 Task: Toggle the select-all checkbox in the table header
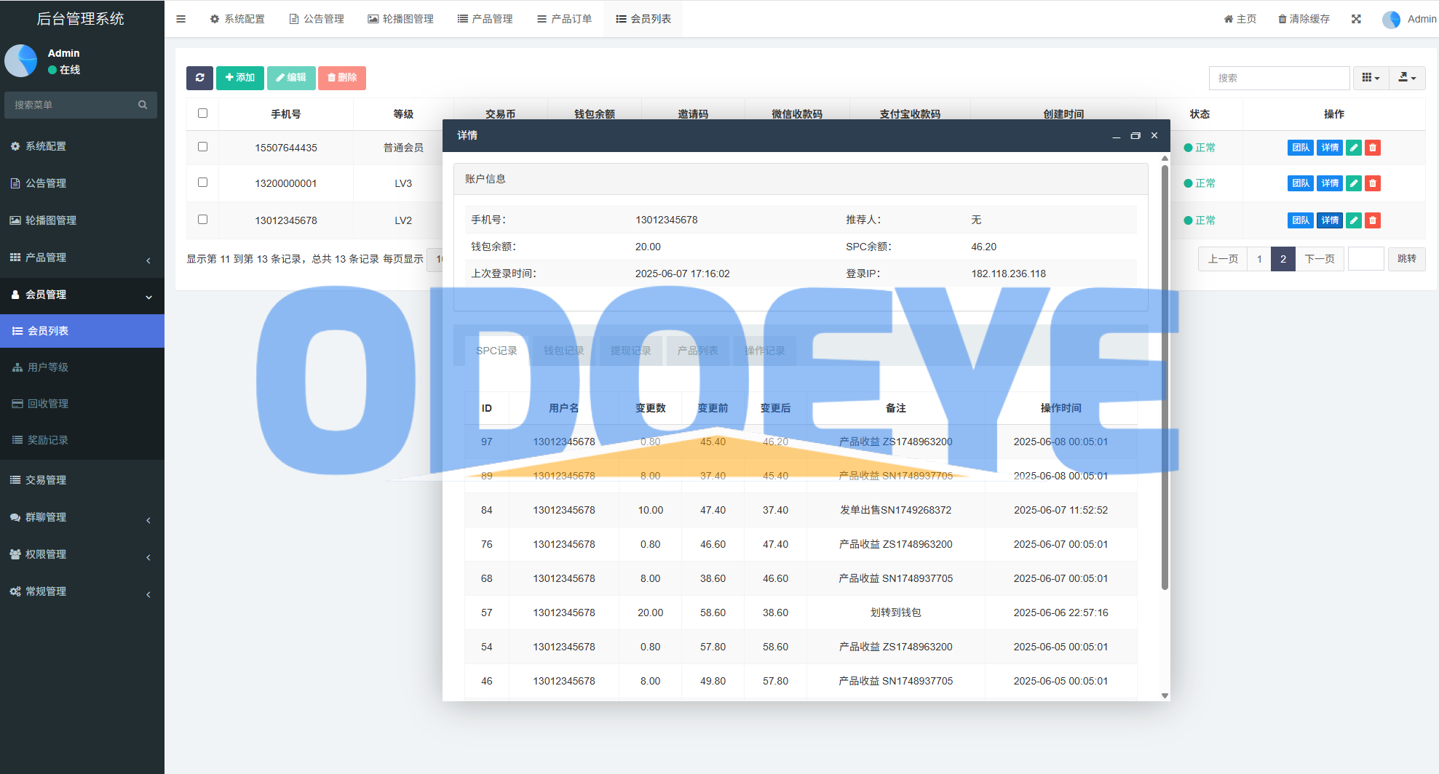(202, 113)
